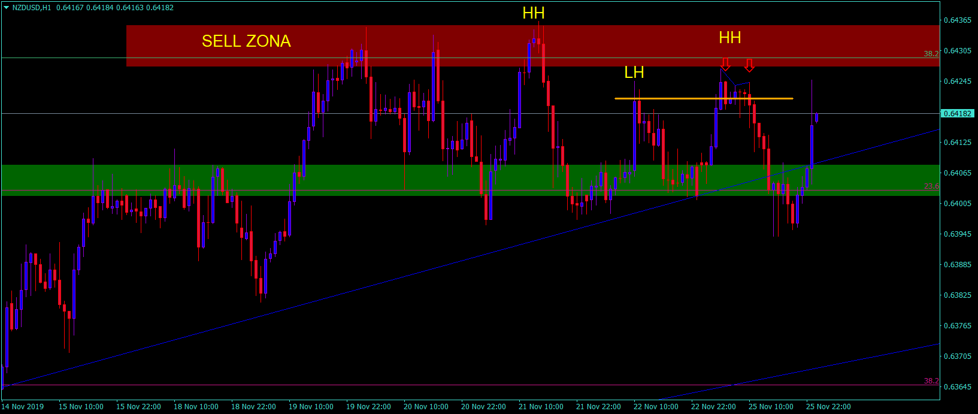Click the 25 Nov 10:00 time label
The width and height of the screenshot is (978, 414).
click(x=771, y=407)
